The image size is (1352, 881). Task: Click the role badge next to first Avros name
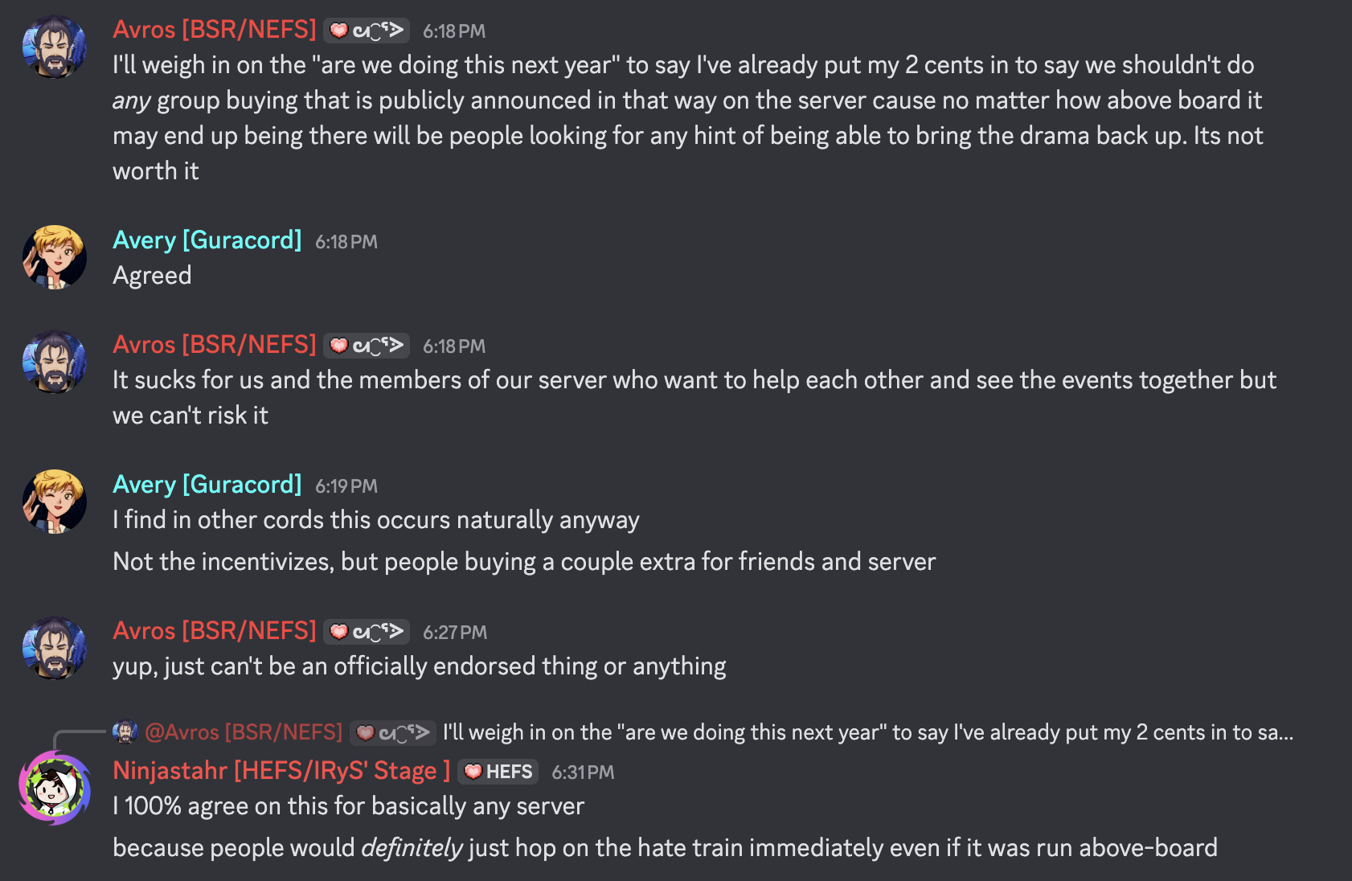tap(367, 31)
